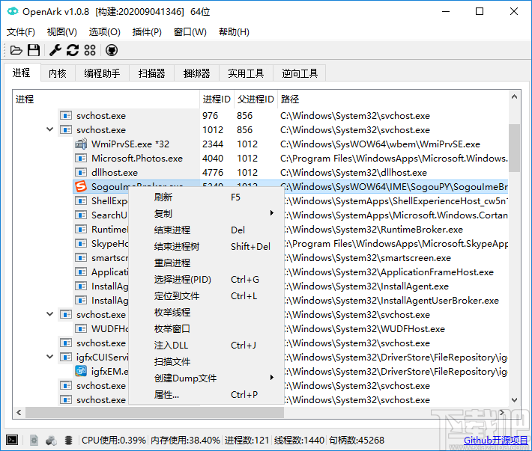Click the save disk toolbar icon
The image size is (532, 451).
pyautogui.click(x=34, y=50)
